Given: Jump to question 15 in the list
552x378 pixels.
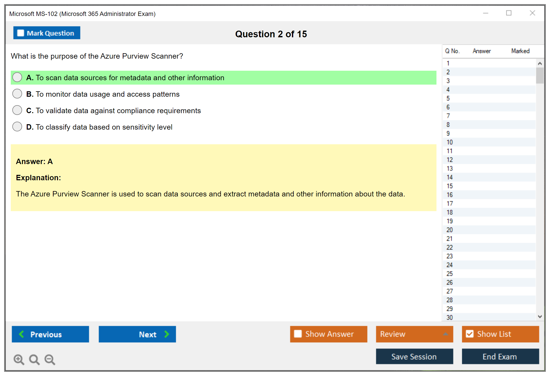Looking at the screenshot, I should coord(450,186).
